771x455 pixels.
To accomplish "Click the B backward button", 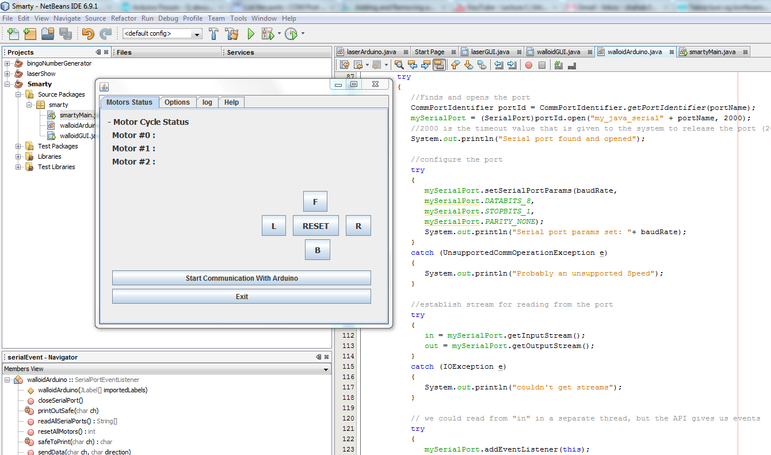I will [x=317, y=250].
